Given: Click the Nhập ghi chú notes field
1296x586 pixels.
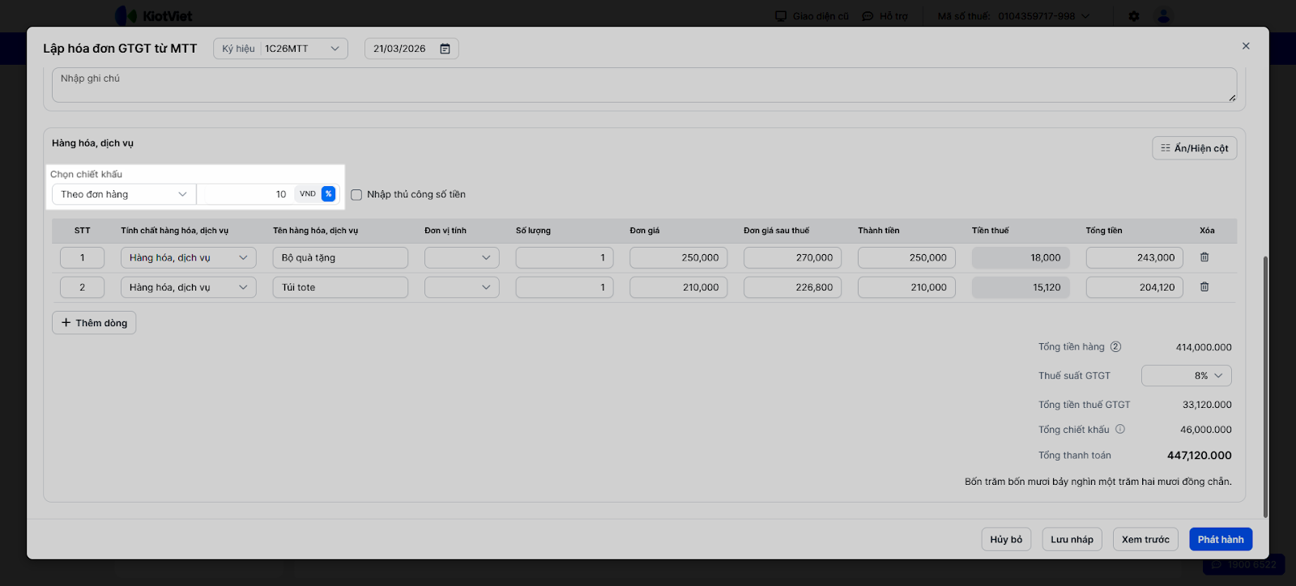Looking at the screenshot, I should tap(644, 85).
